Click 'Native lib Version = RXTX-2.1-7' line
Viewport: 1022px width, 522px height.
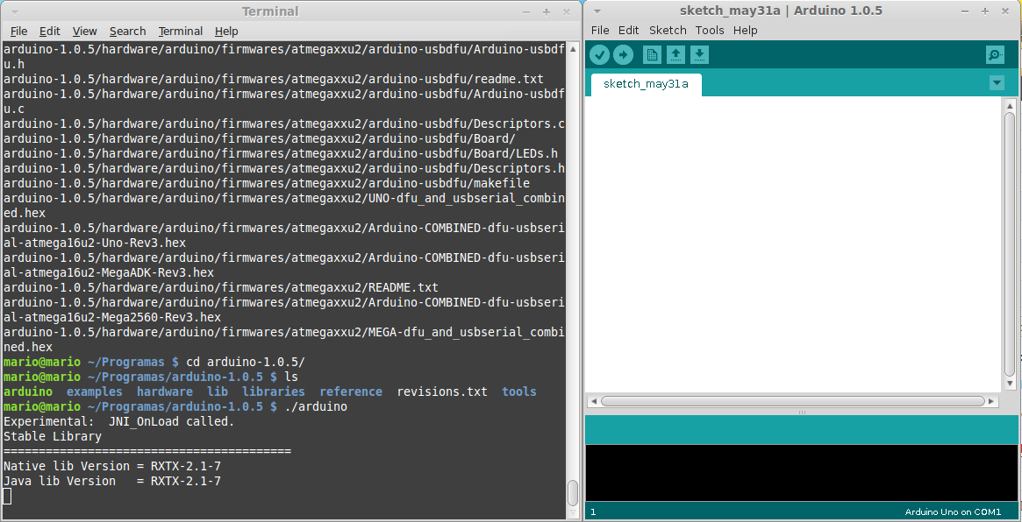112,467
